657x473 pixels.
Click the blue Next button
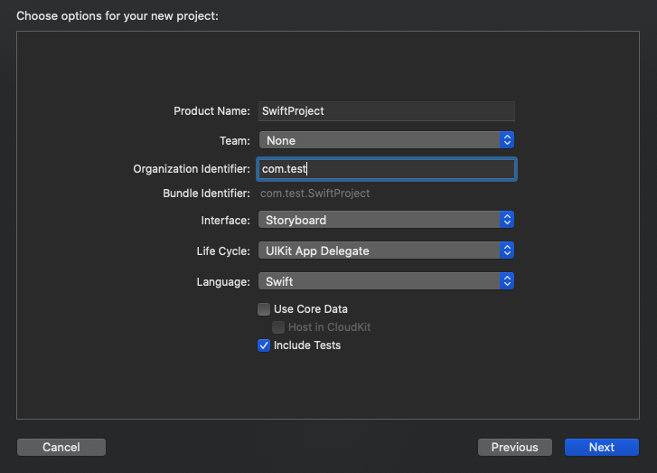[601, 447]
